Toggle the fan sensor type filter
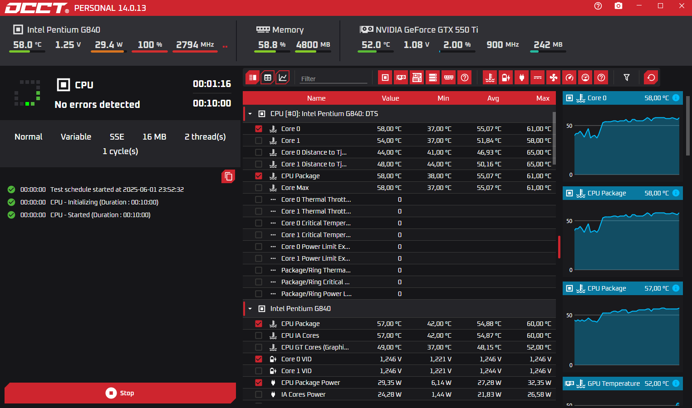 pos(554,78)
